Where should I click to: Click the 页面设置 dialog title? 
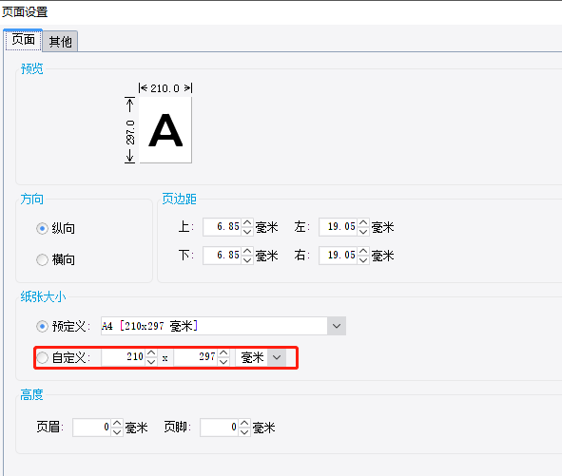tap(25, 12)
